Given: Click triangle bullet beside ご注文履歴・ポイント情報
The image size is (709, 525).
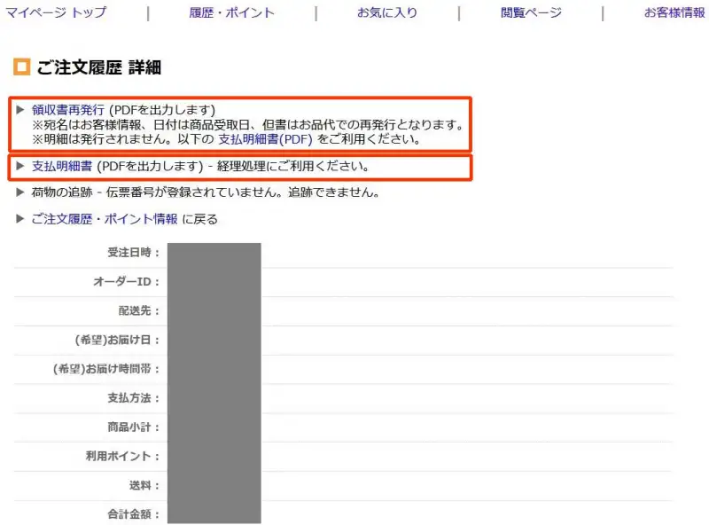Looking at the screenshot, I should pyautogui.click(x=19, y=218).
